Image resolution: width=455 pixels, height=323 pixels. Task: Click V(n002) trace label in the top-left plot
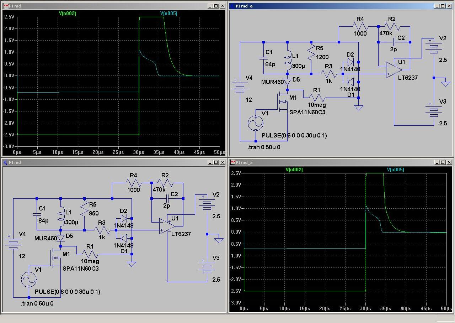[67, 14]
